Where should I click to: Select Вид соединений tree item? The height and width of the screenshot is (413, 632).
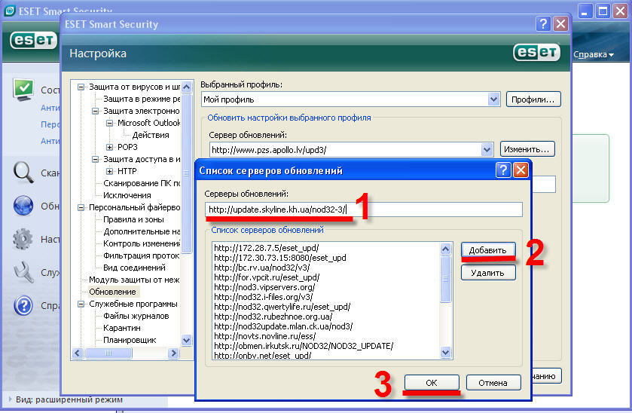(x=134, y=268)
